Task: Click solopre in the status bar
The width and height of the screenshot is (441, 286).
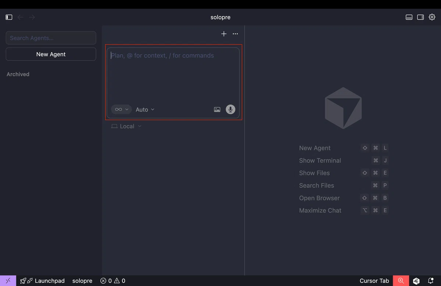Action: tap(82, 281)
